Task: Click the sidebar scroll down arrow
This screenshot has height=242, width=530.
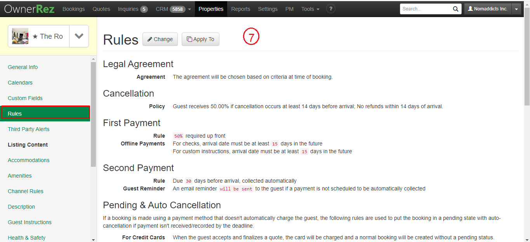Action: [x=93, y=239]
